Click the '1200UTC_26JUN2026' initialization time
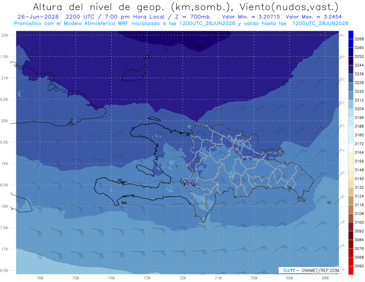This screenshot has width=365, height=282. 207,23
